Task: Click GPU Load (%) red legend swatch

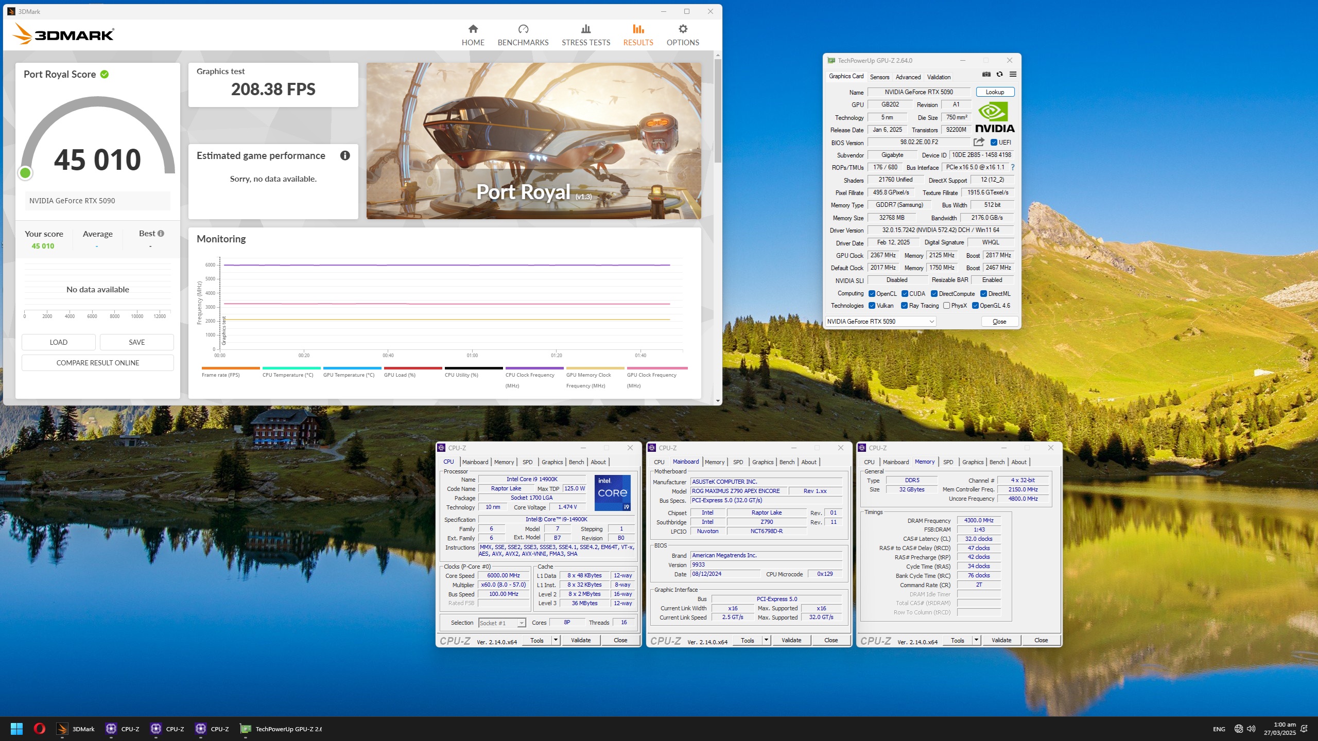Action: click(413, 368)
